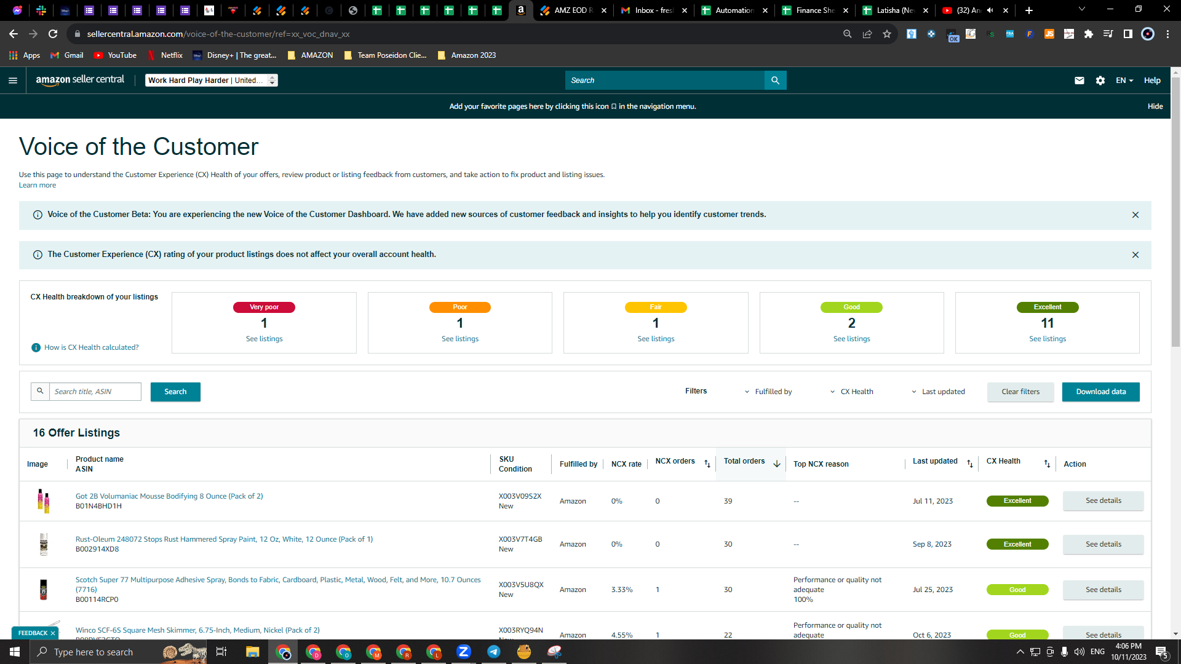The image size is (1181, 664).
Task: Open the Work Hard Play Harder account selector
Action: tap(212, 81)
